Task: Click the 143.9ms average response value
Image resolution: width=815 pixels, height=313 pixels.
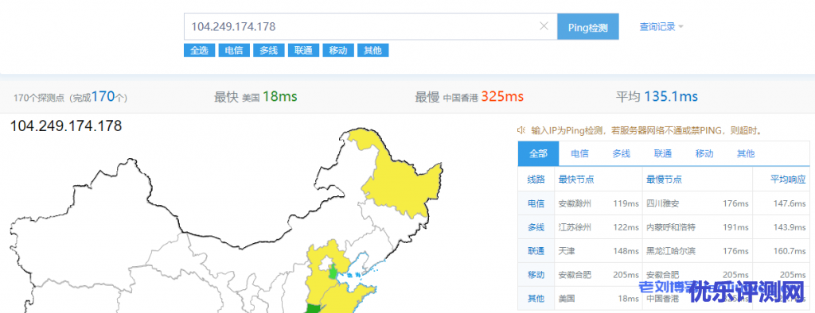Action: point(790,227)
